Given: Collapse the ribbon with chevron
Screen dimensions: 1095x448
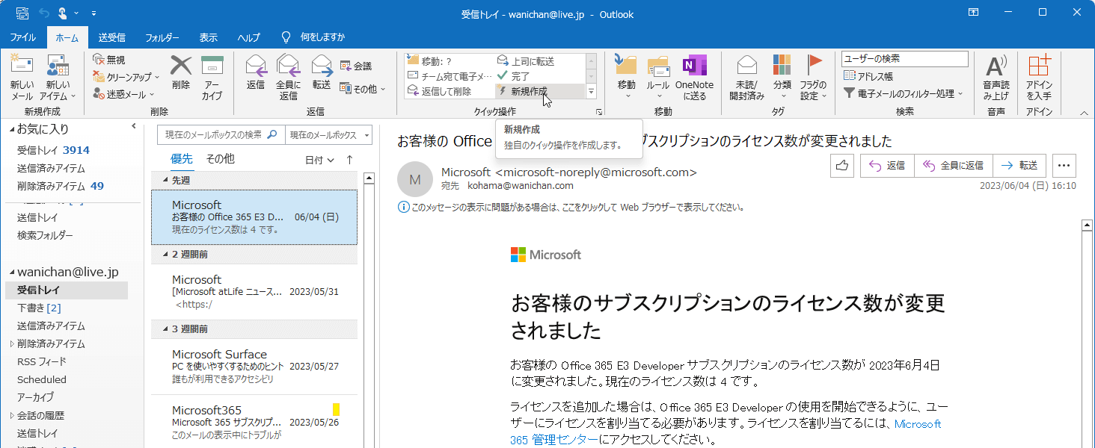Looking at the screenshot, I should tap(1084, 113).
